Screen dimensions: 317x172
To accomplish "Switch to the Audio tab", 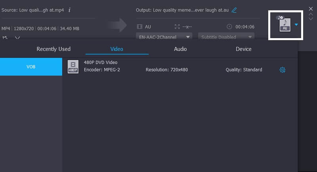I will 180,49.
